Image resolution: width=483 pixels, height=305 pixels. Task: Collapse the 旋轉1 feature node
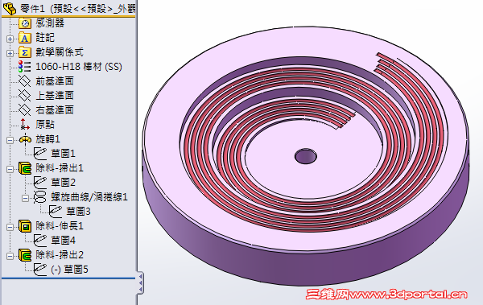[10, 140]
